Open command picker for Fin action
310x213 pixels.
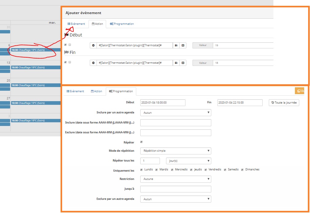coord(176,63)
